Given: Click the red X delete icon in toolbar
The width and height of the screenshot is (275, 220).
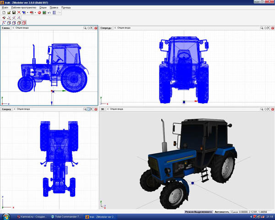Looking at the screenshot, I should [19, 12].
